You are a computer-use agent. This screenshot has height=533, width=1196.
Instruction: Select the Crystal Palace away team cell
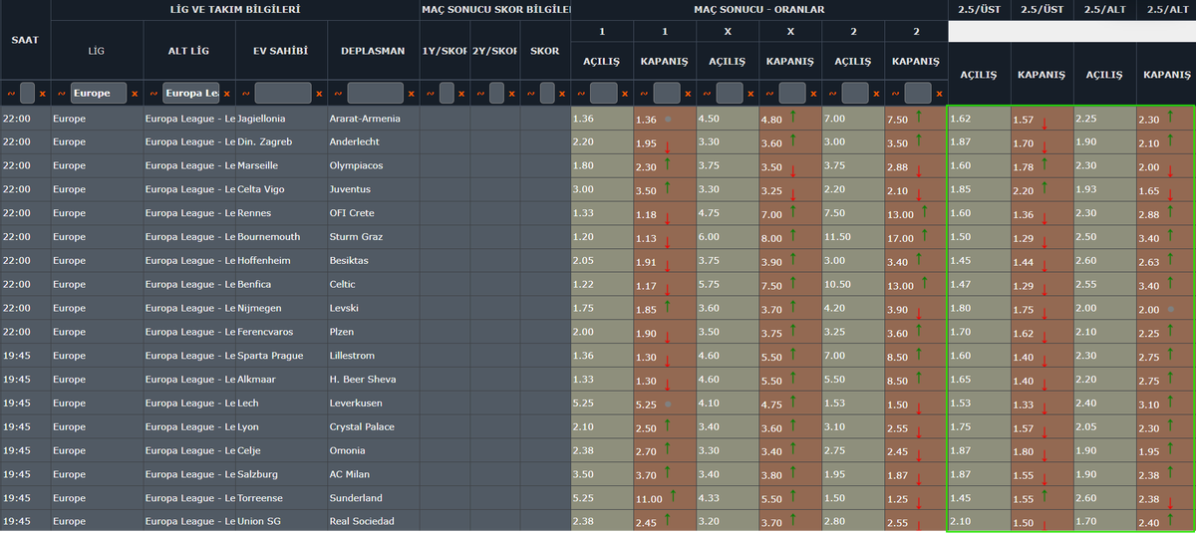[374, 426]
